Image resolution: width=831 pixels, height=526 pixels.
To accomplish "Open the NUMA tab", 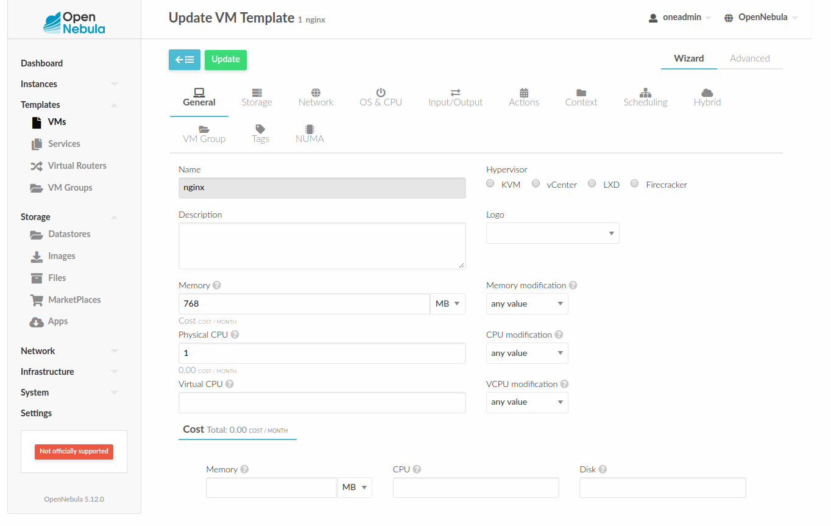I will [309, 134].
